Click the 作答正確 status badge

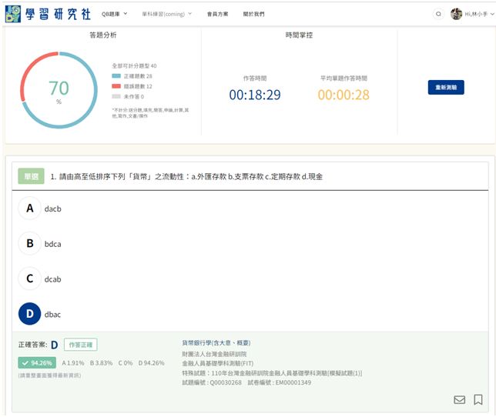[x=80, y=345]
